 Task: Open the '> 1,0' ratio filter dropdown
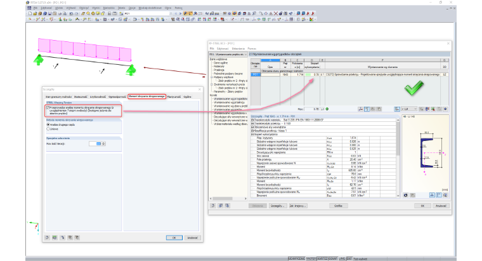pos(415,109)
